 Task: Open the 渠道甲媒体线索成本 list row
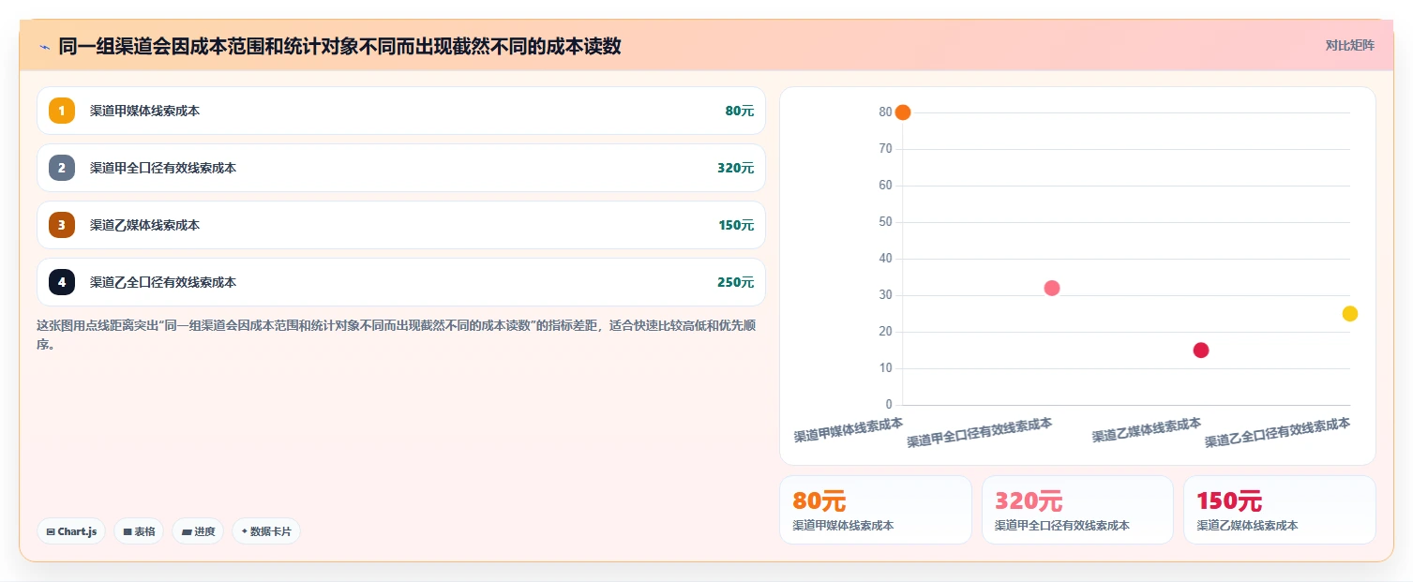tap(401, 111)
